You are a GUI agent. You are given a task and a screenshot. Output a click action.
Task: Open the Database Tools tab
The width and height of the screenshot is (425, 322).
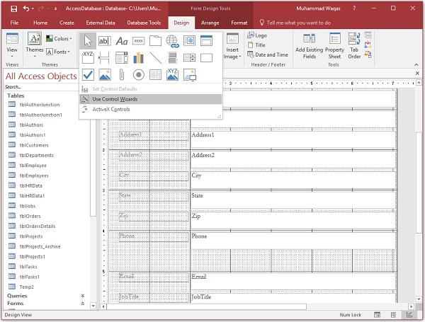pos(142,23)
